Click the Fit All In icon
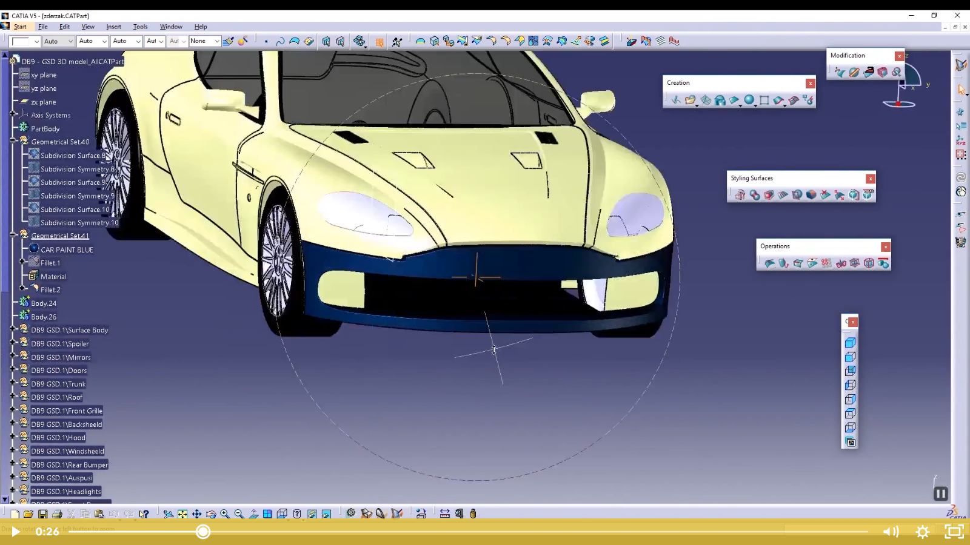Viewport: 970px width, 545px height. pos(182,514)
